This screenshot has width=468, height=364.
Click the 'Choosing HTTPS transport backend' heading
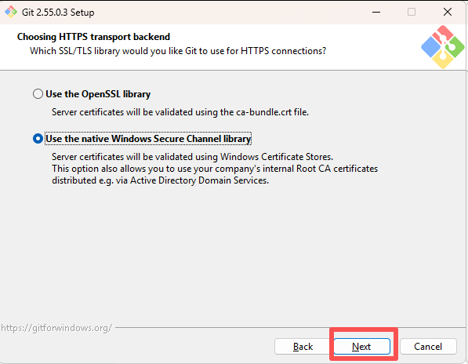(x=93, y=37)
